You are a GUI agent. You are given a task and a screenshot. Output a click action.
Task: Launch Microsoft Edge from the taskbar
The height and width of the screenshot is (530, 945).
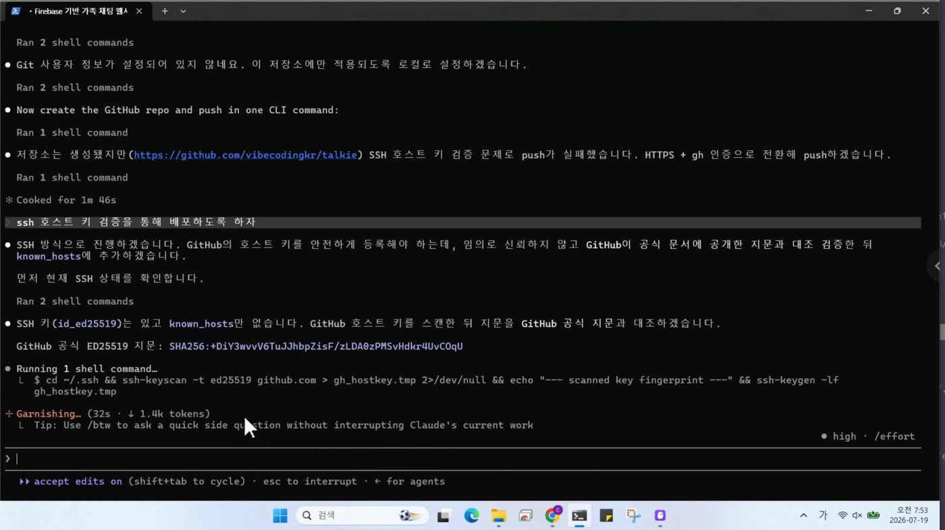click(471, 516)
